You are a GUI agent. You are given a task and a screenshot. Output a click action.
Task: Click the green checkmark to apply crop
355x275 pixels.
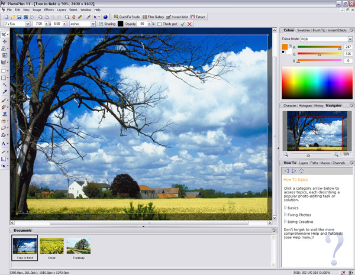(181, 24)
